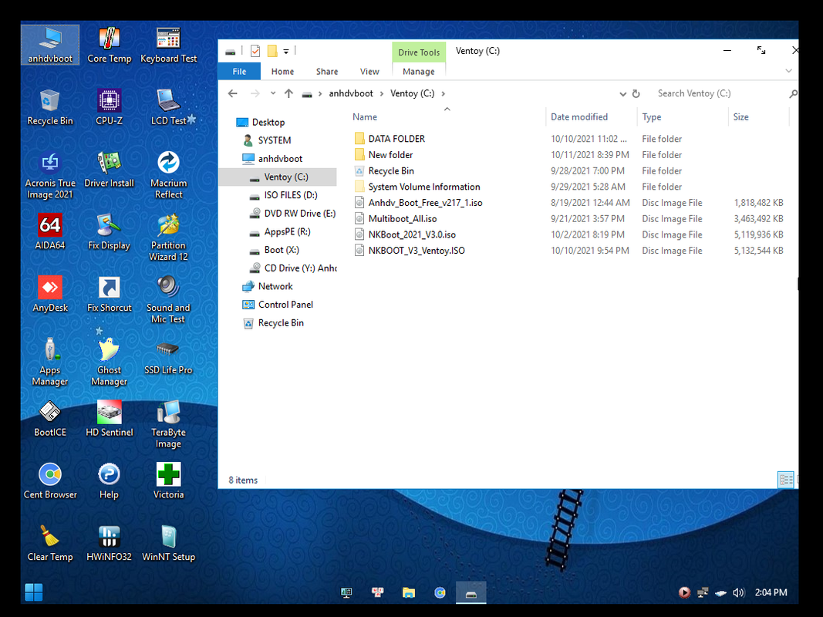Switch to the Home ribbon tab
Image resolution: width=823 pixels, height=617 pixels.
point(282,72)
